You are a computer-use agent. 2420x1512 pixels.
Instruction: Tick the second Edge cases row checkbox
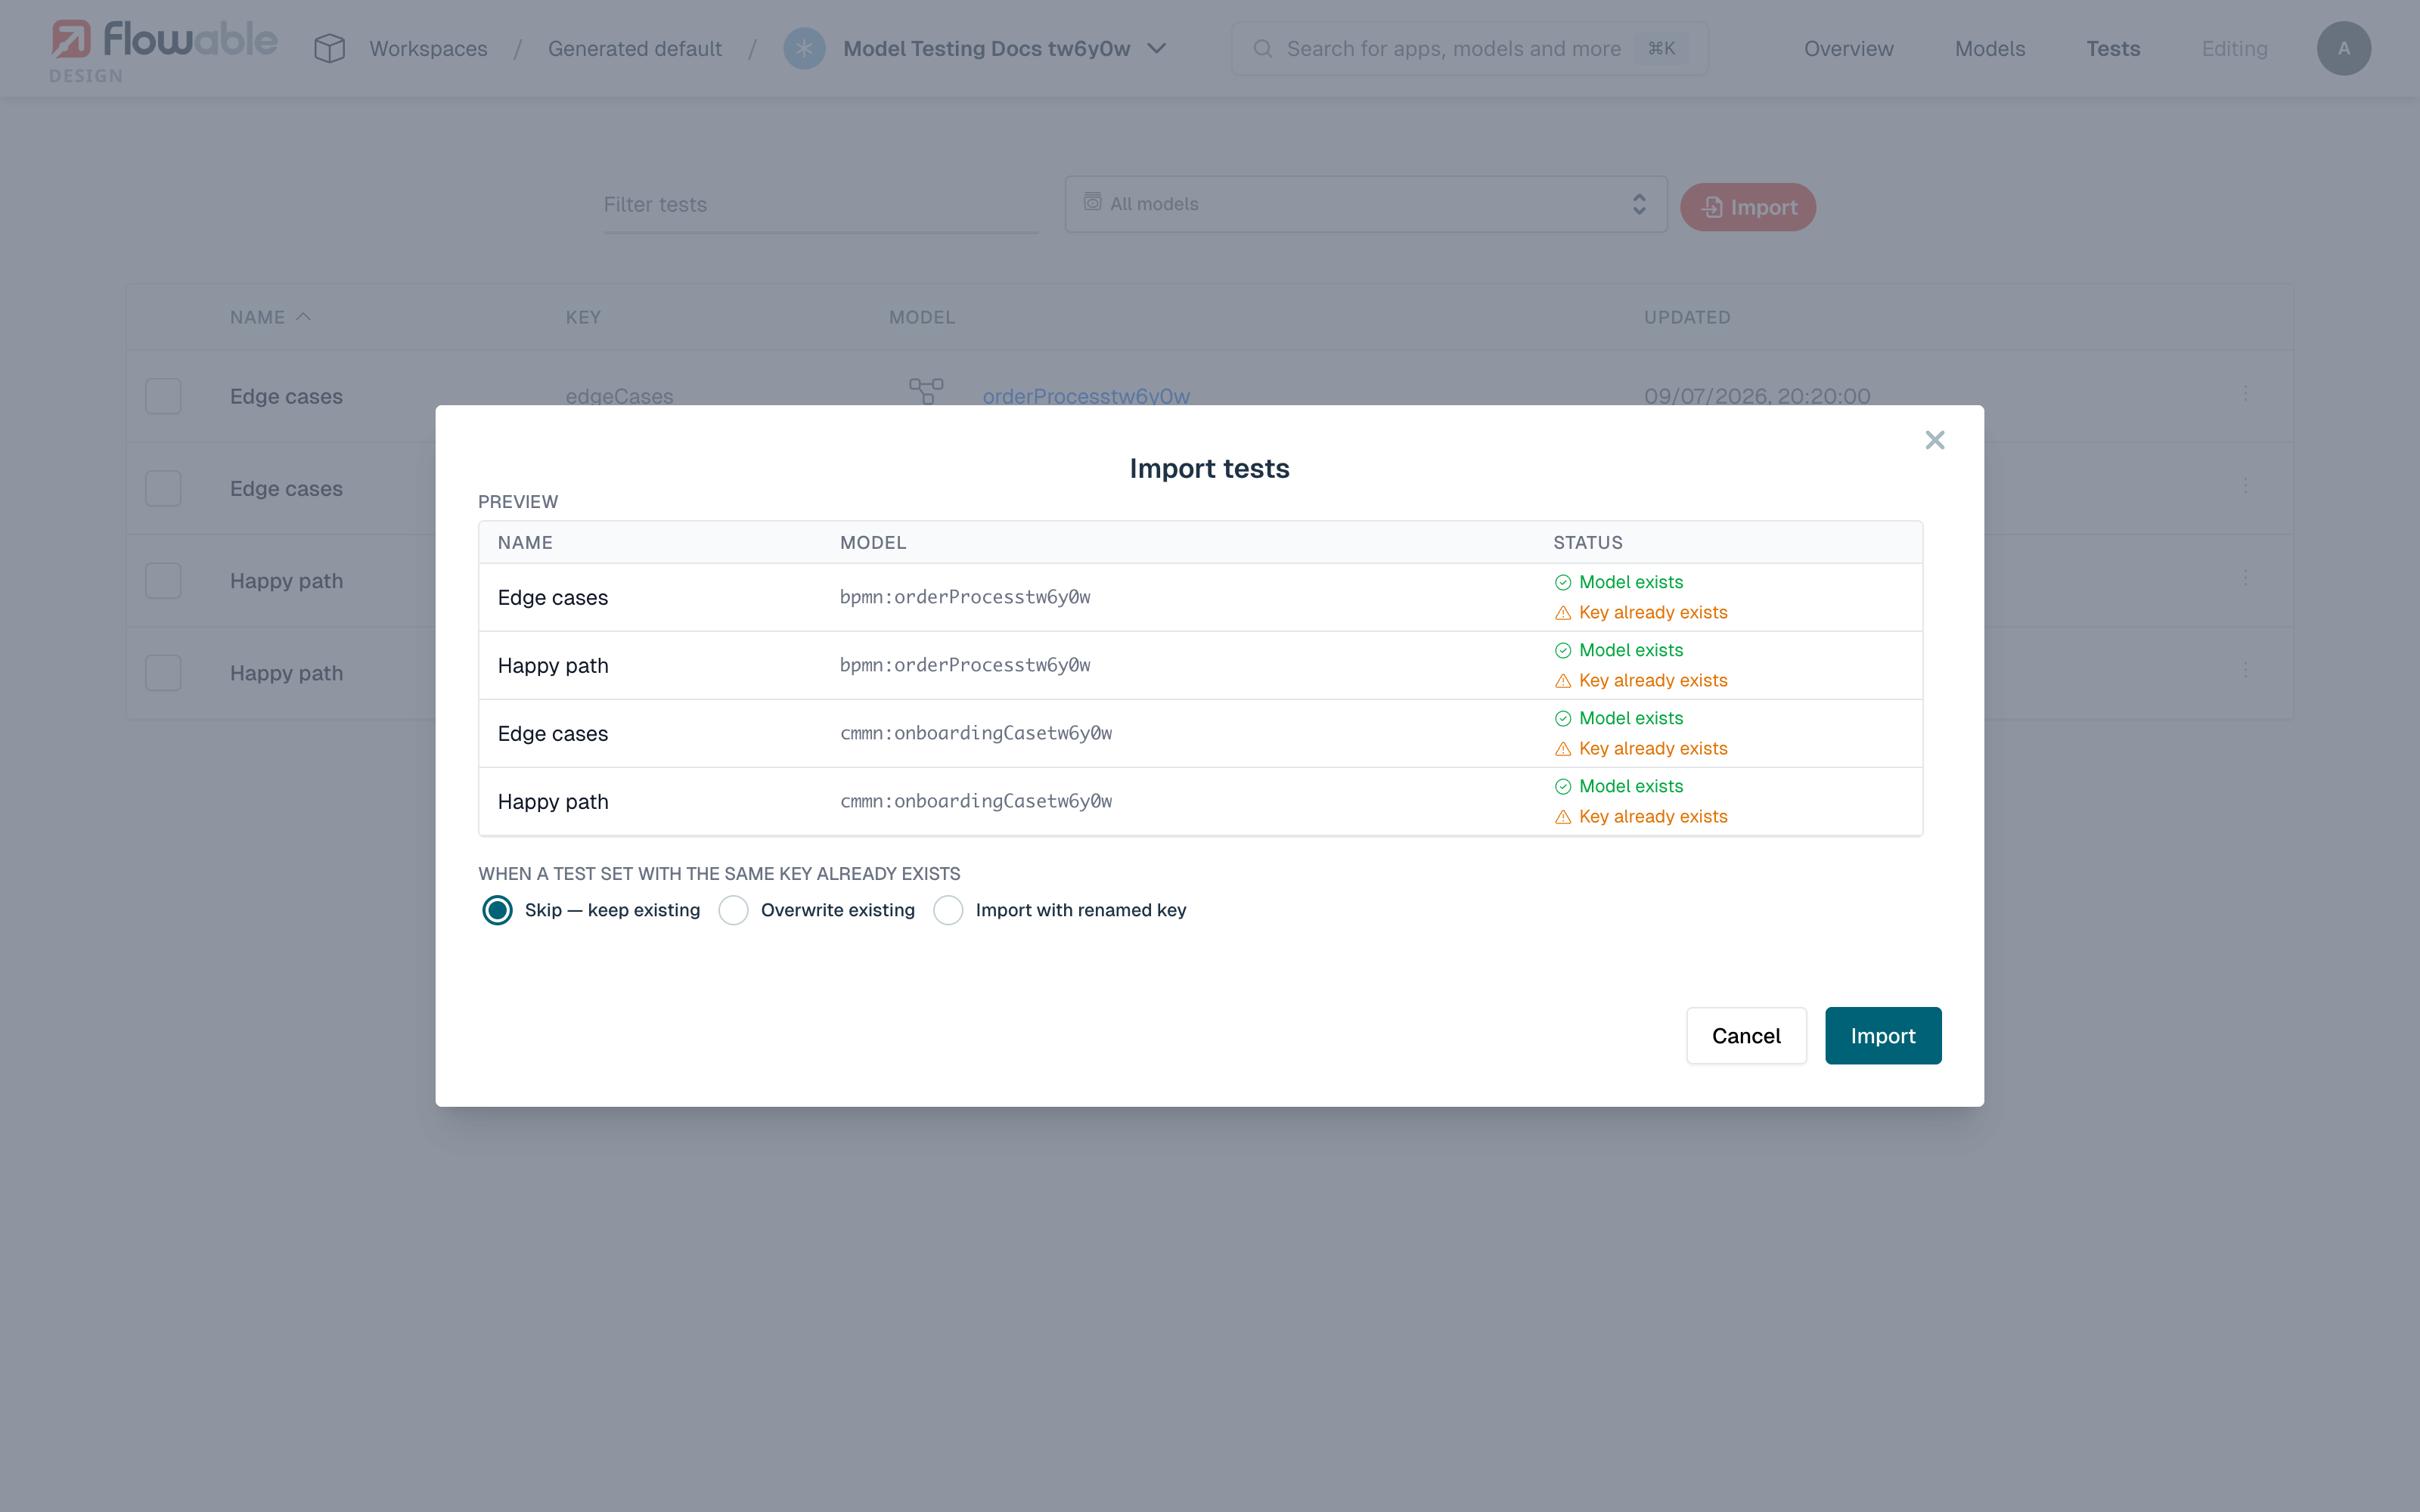[163, 488]
